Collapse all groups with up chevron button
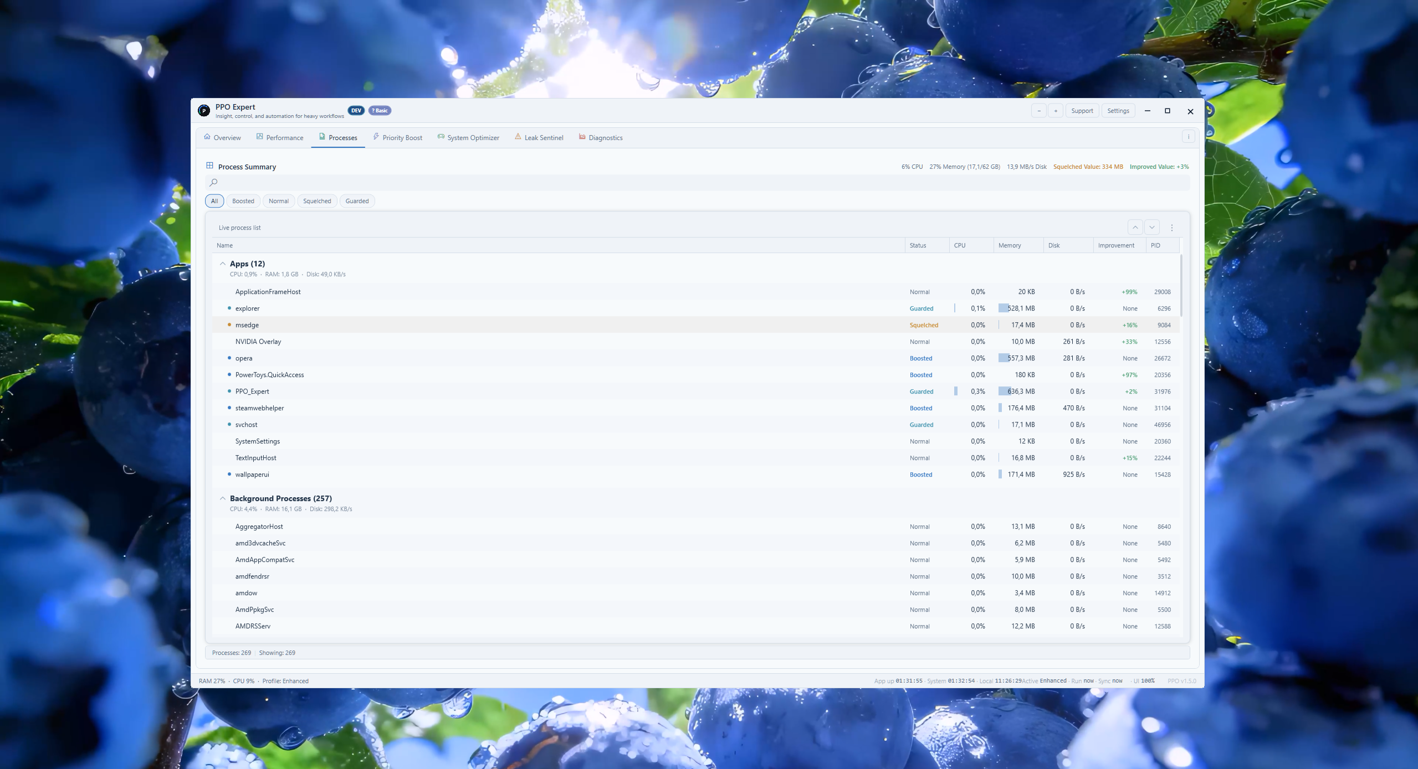 1135,228
